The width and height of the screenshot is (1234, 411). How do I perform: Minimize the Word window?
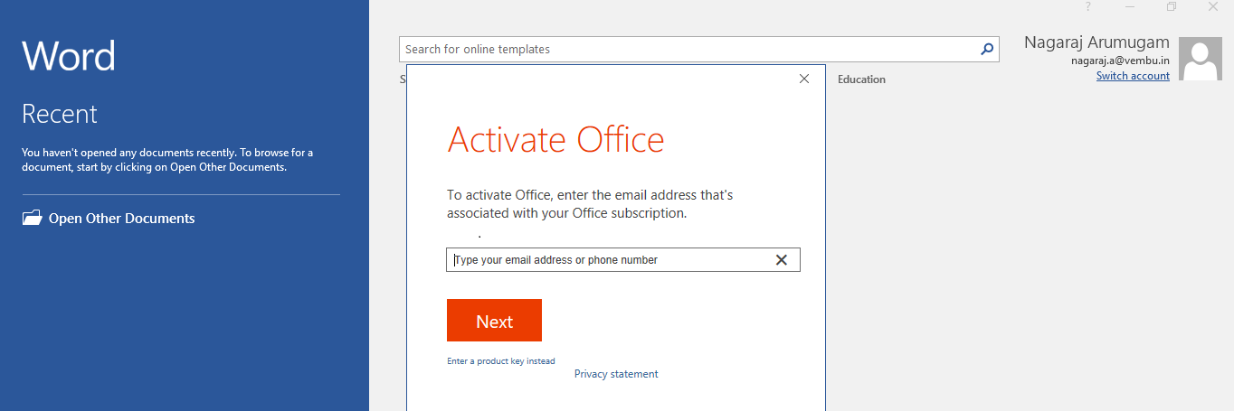point(1130,6)
